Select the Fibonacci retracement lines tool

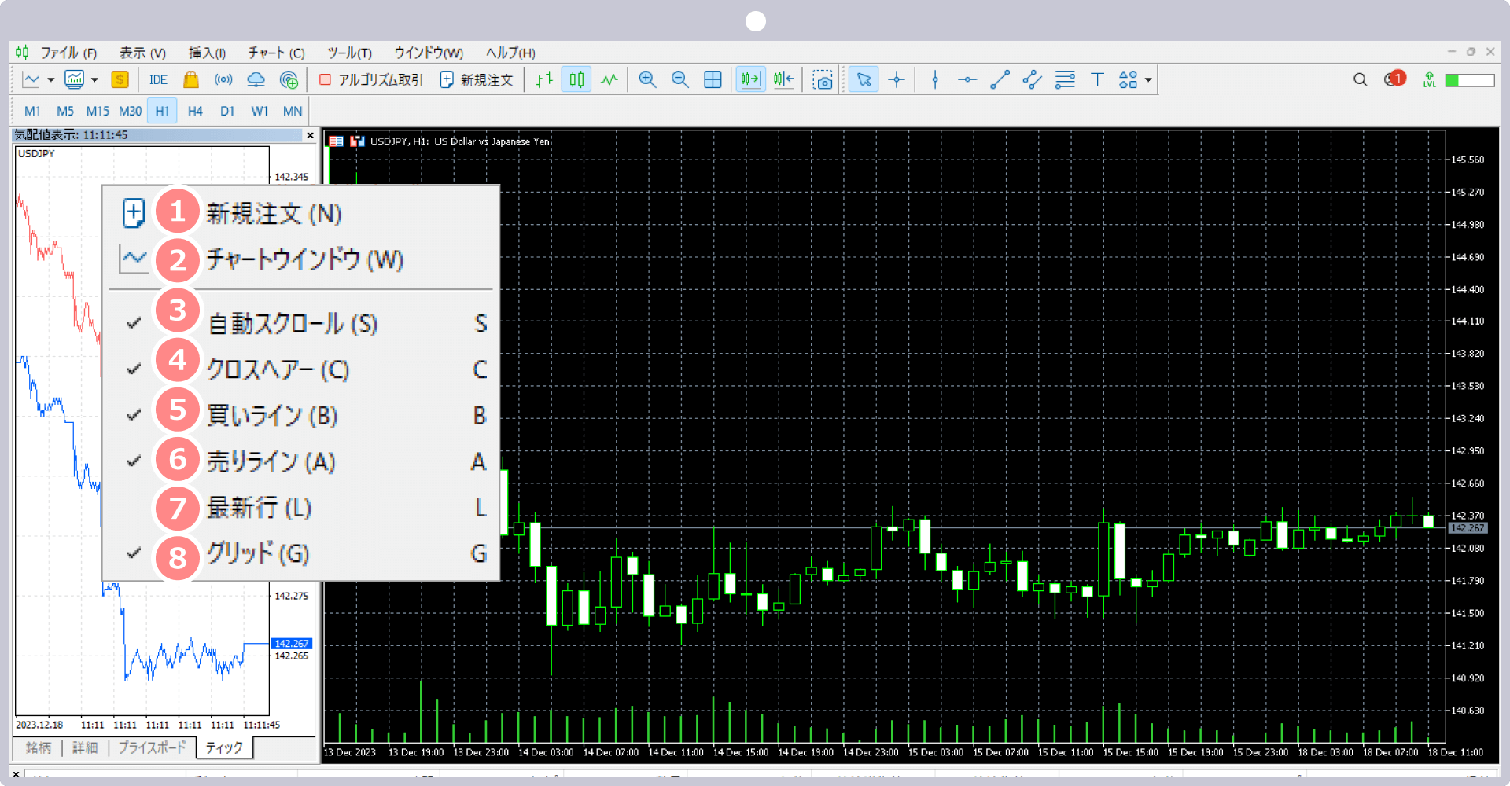coord(1065,79)
